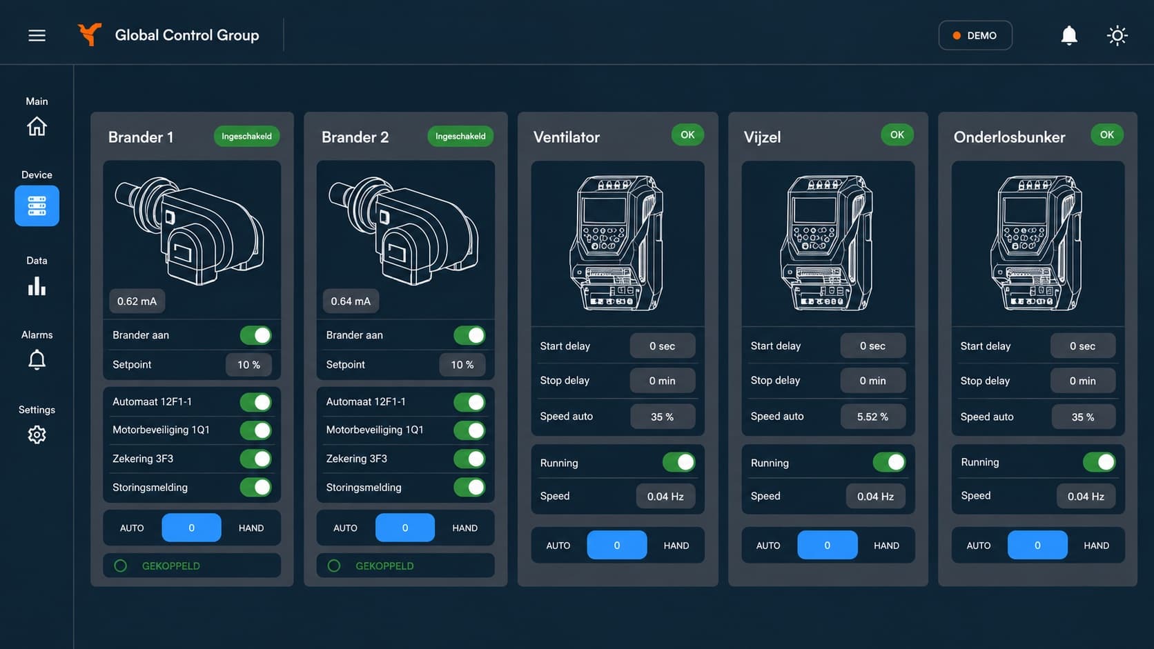Toggle Running switch on Vijzel
Image resolution: width=1154 pixels, height=649 pixels.
(x=889, y=462)
